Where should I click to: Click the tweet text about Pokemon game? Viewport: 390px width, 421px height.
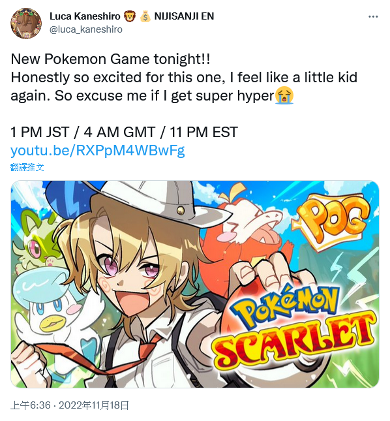184,77
